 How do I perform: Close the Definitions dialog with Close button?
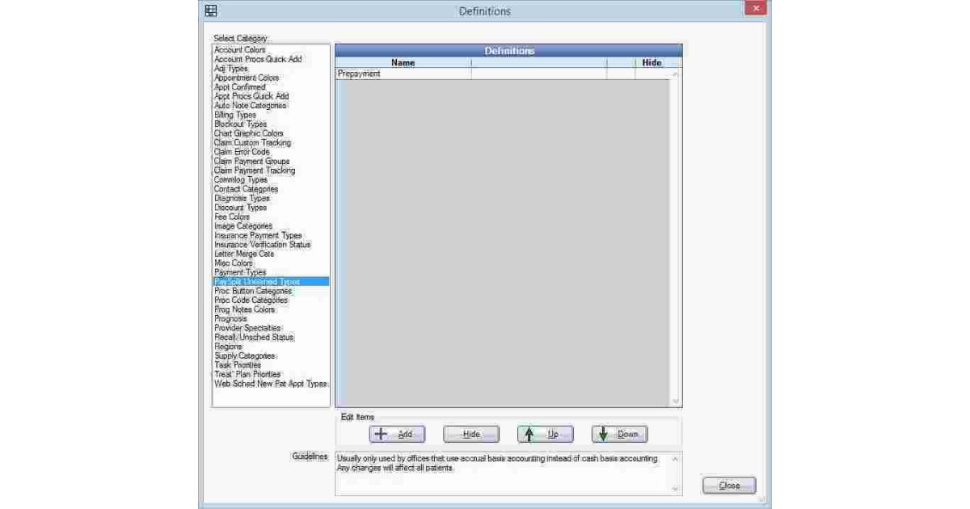point(728,486)
